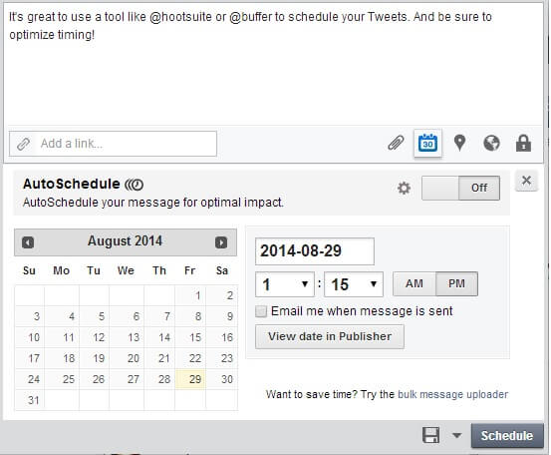551x455 pixels.
Task: Open the calendar scheduling icon
Action: pos(427,144)
